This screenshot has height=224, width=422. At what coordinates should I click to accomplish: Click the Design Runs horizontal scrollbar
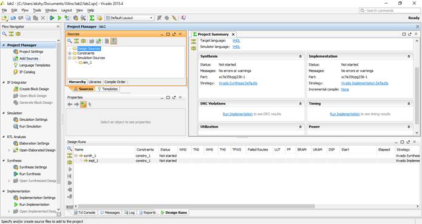tap(197, 206)
